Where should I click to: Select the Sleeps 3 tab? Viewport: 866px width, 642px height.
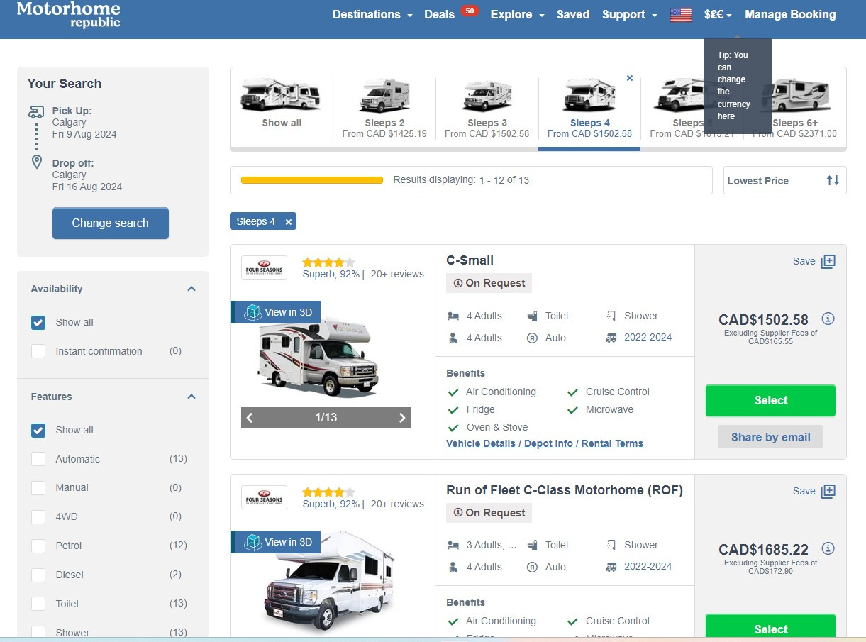pyautogui.click(x=487, y=108)
